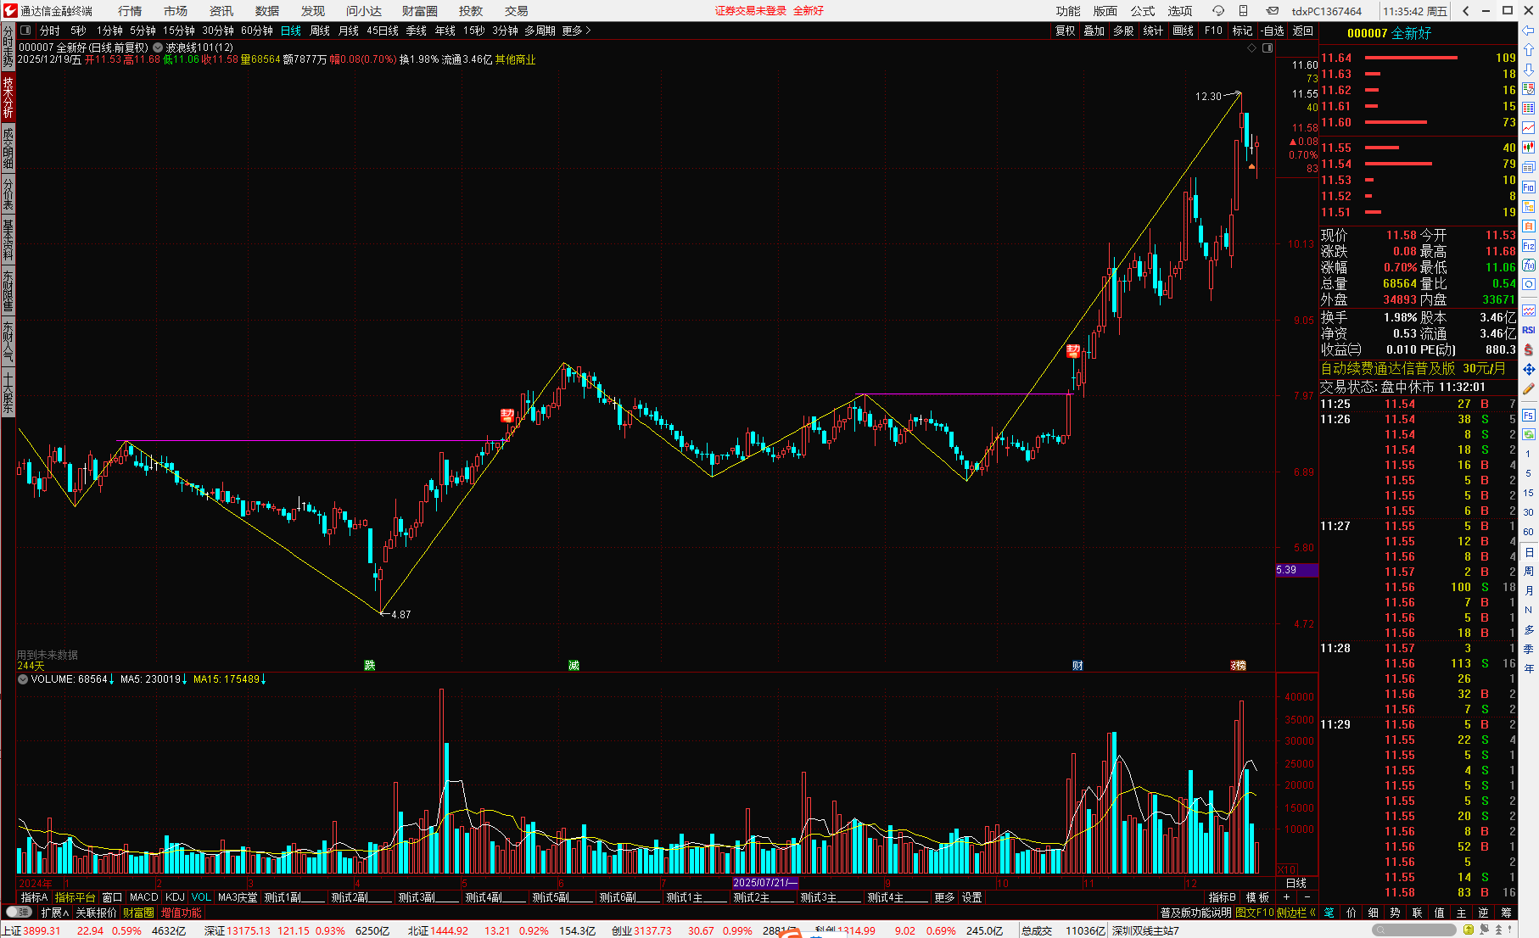This screenshot has width=1539, height=938.
Task: Open the candlestick chart icon in right toolbar
Action: click(x=1529, y=148)
